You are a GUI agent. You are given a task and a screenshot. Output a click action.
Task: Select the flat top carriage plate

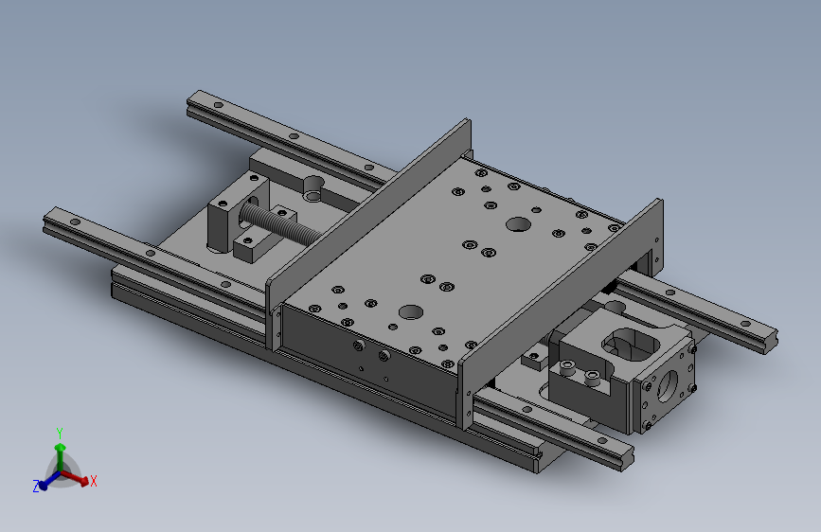[455, 264]
